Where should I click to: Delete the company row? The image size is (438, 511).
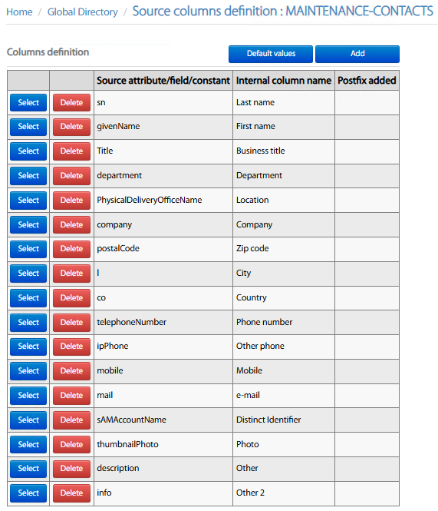[x=71, y=225]
